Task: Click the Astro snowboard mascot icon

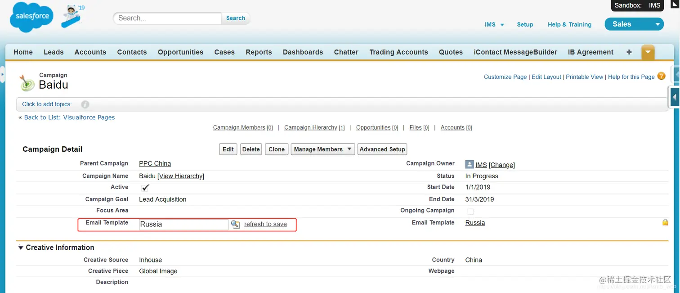Action: pyautogui.click(x=72, y=16)
